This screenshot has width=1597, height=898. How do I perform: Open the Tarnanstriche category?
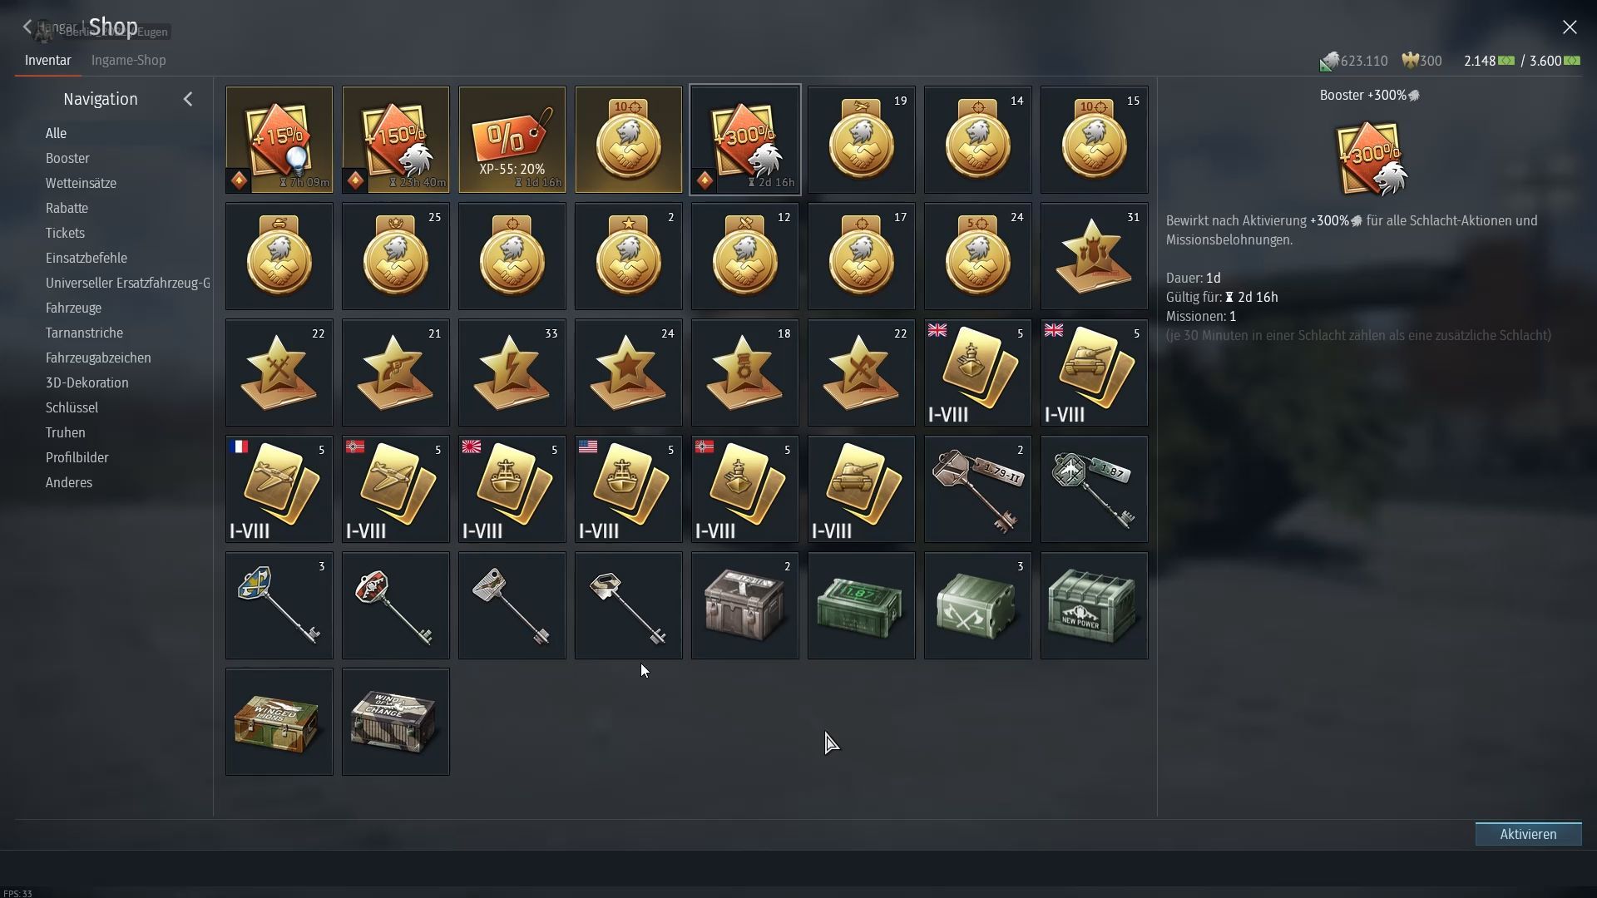84,333
